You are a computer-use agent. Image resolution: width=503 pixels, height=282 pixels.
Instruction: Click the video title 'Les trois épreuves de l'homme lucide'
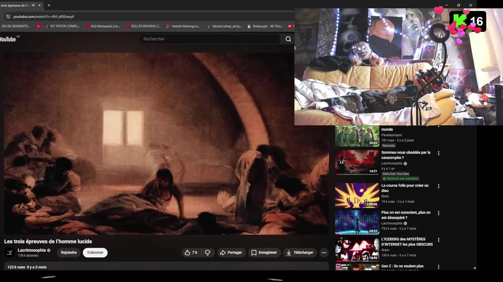(x=48, y=242)
